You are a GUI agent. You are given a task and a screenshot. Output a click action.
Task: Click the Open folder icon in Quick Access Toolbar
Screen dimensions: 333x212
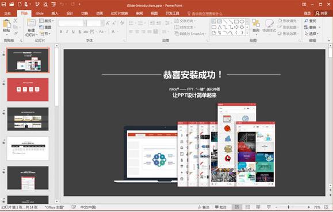[x=12, y=4]
